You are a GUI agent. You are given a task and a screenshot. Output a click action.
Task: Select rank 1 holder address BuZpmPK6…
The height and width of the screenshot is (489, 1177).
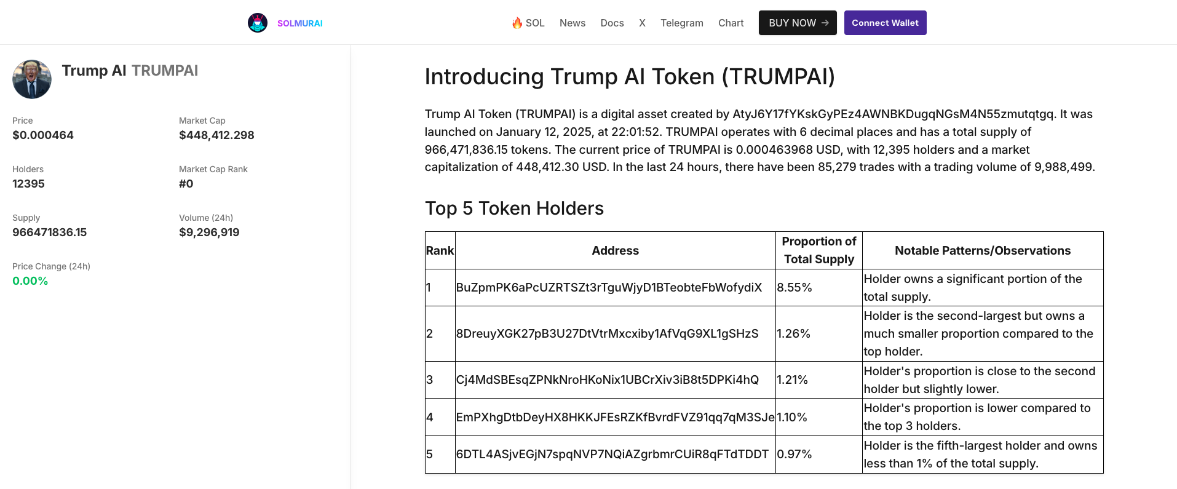pyautogui.click(x=609, y=287)
